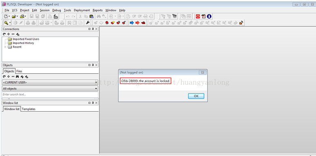Viewport: 316px width, 156px height.
Task: Expand the Recent tree node
Action: 5,47
